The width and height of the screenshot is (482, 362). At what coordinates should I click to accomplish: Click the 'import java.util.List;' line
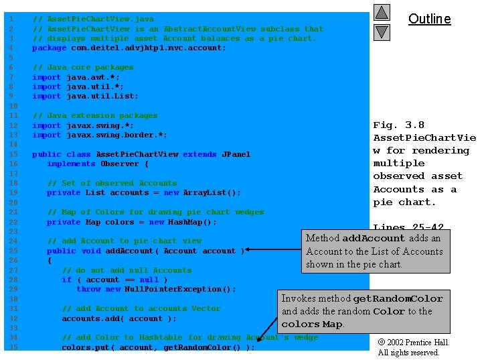85,96
